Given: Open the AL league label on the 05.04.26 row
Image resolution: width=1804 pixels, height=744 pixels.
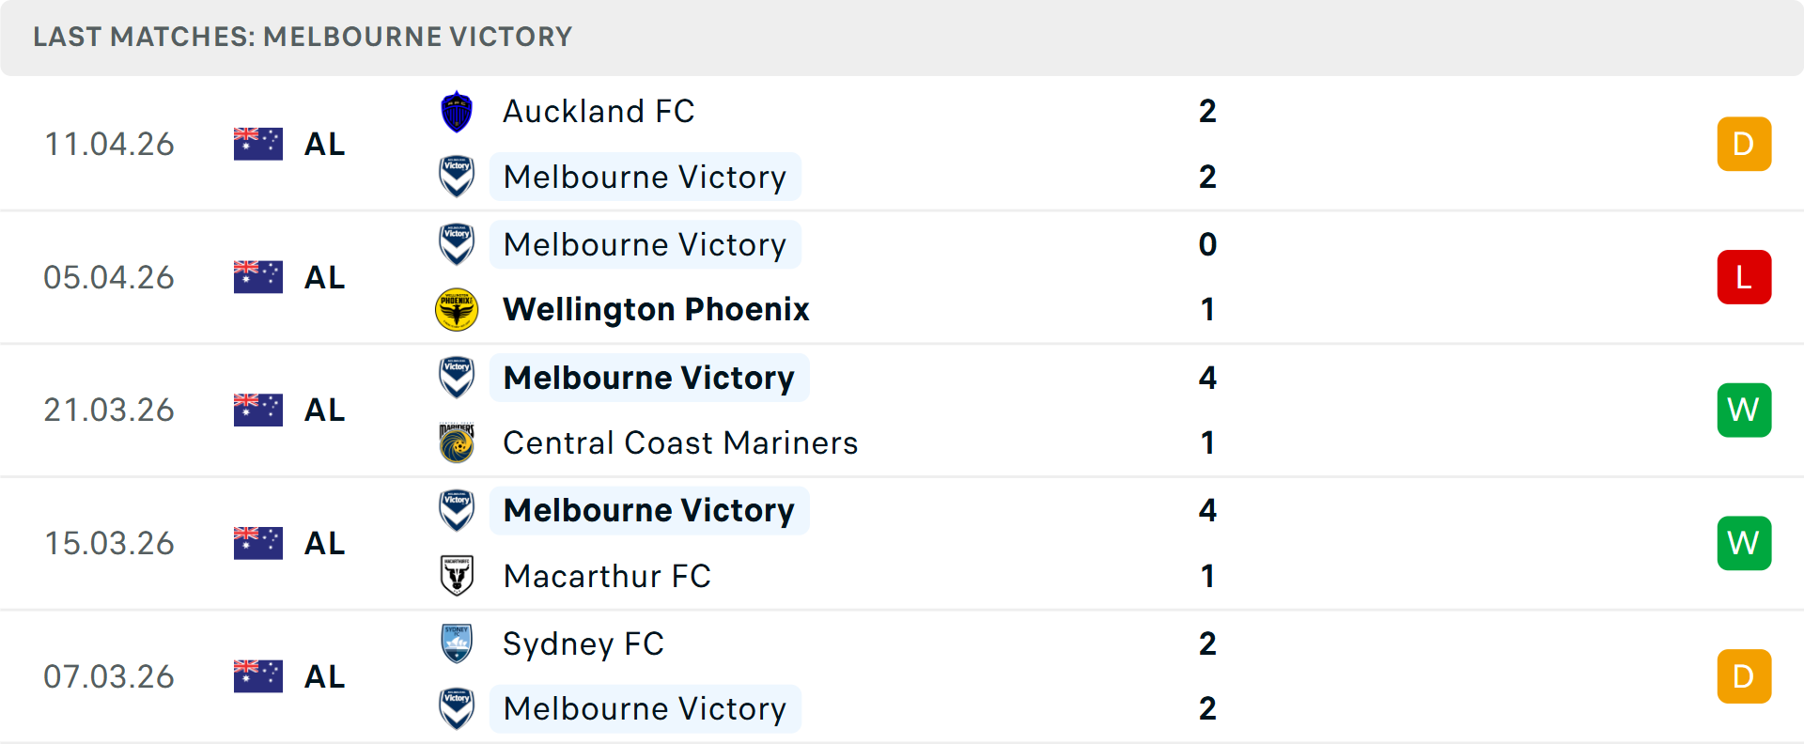Looking at the screenshot, I should 324,276.
